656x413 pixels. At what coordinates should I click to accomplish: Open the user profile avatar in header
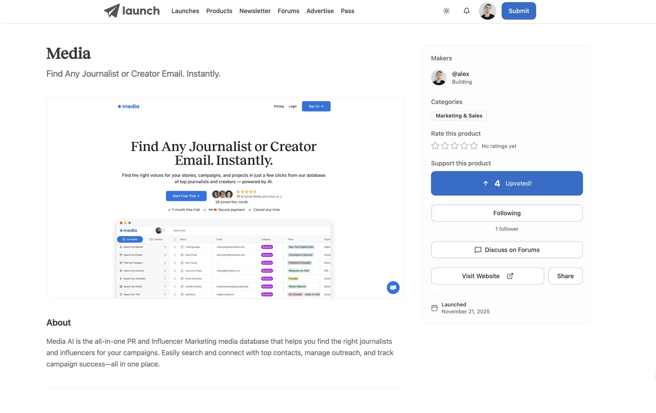click(x=488, y=11)
